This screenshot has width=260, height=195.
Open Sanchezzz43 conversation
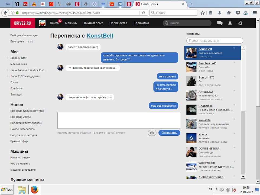tap(212, 67)
